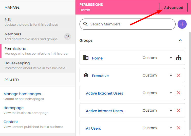The width and height of the screenshot is (191, 136).
Task: Click 'Information about items in this business' text
Action: [35, 68]
